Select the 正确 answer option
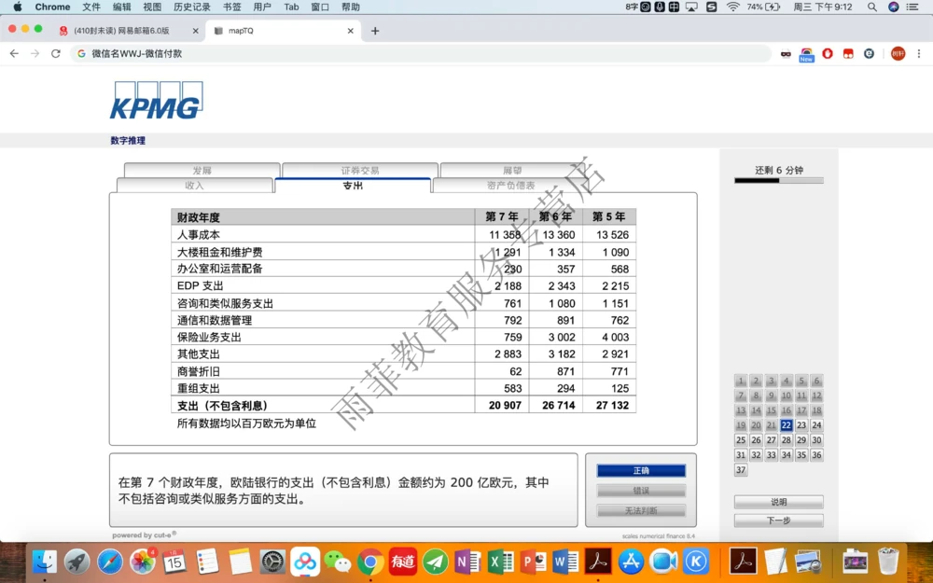Viewport: 933px width, 583px height. (x=641, y=472)
